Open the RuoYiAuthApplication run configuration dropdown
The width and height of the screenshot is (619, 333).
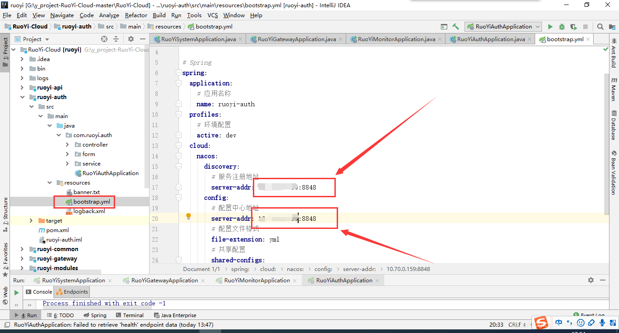pyautogui.click(x=503, y=27)
